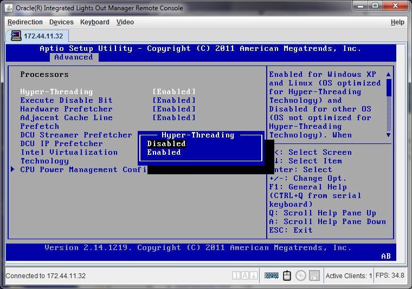Click the Scroll Lock indicator icon
The height and width of the screenshot is (289, 412).
(253, 275)
